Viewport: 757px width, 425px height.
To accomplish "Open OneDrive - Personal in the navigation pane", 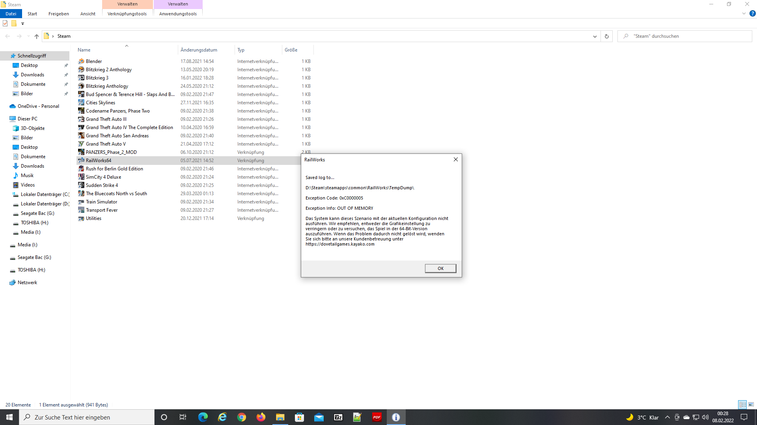I will (x=38, y=106).
